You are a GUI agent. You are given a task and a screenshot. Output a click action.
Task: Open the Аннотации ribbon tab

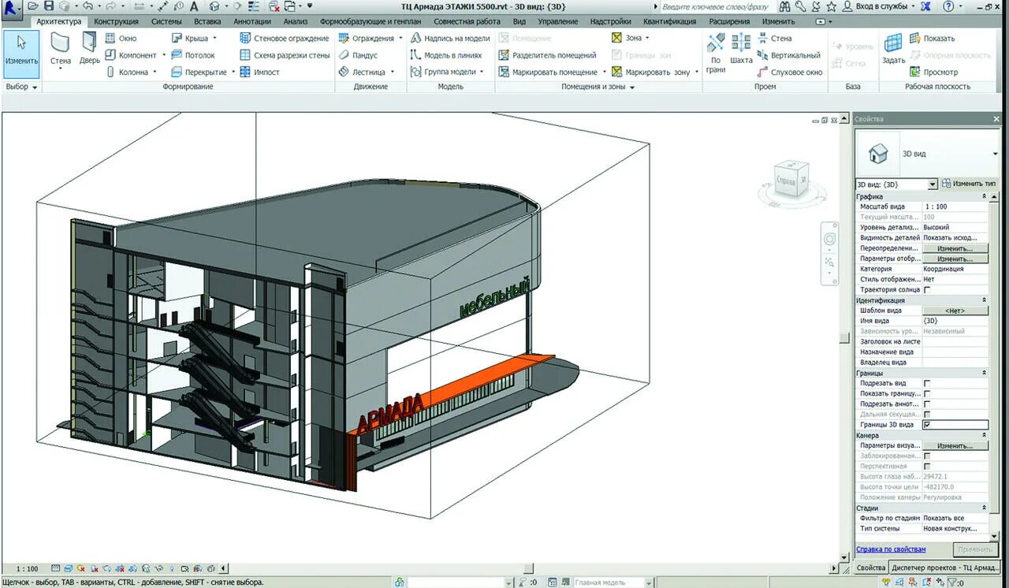[252, 21]
